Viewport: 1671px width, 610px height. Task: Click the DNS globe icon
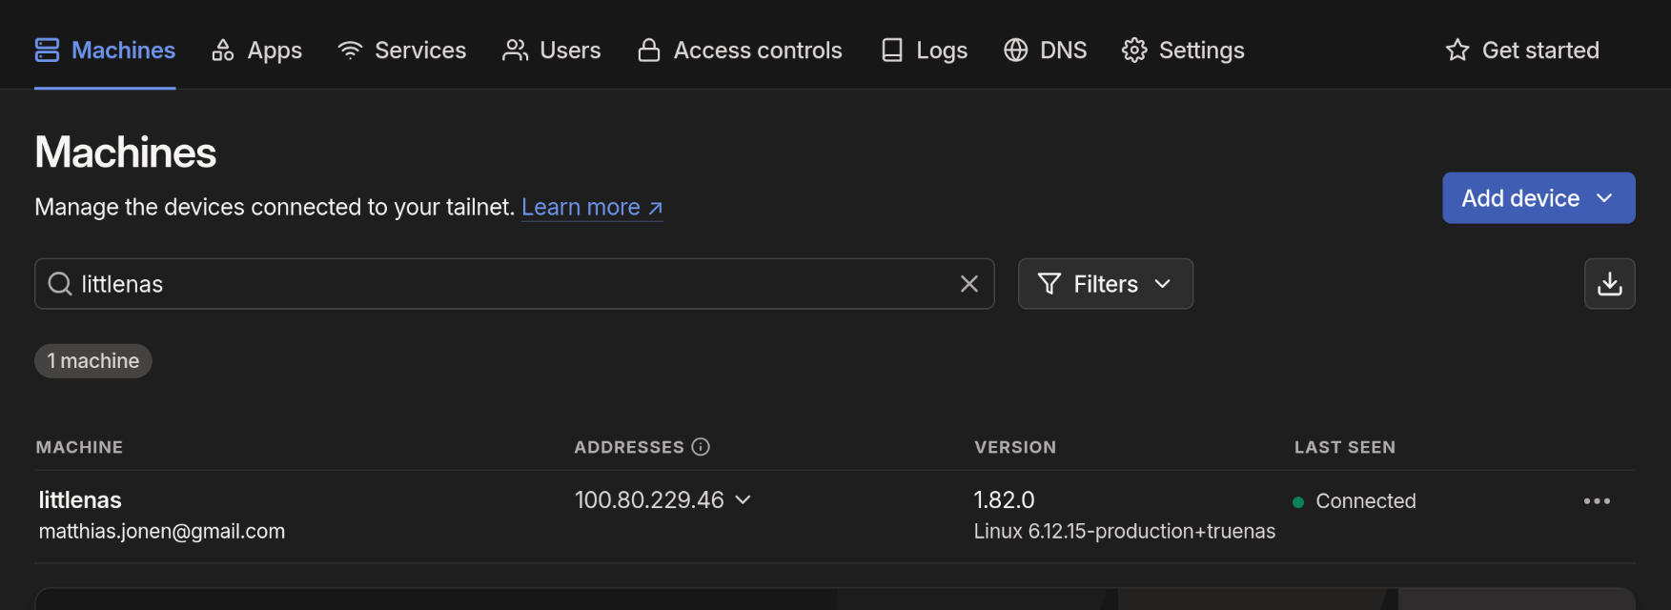(1016, 51)
